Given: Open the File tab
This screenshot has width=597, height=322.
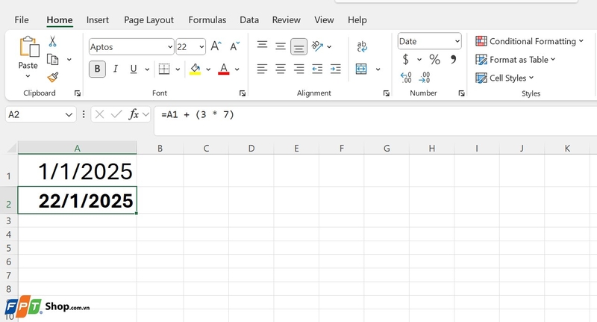Looking at the screenshot, I should (x=22, y=20).
